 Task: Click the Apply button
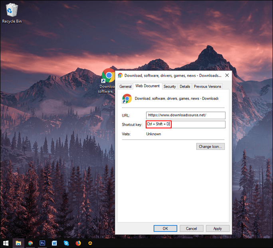click(x=218, y=228)
